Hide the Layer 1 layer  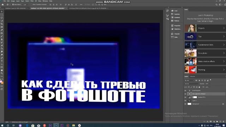tap(185, 101)
